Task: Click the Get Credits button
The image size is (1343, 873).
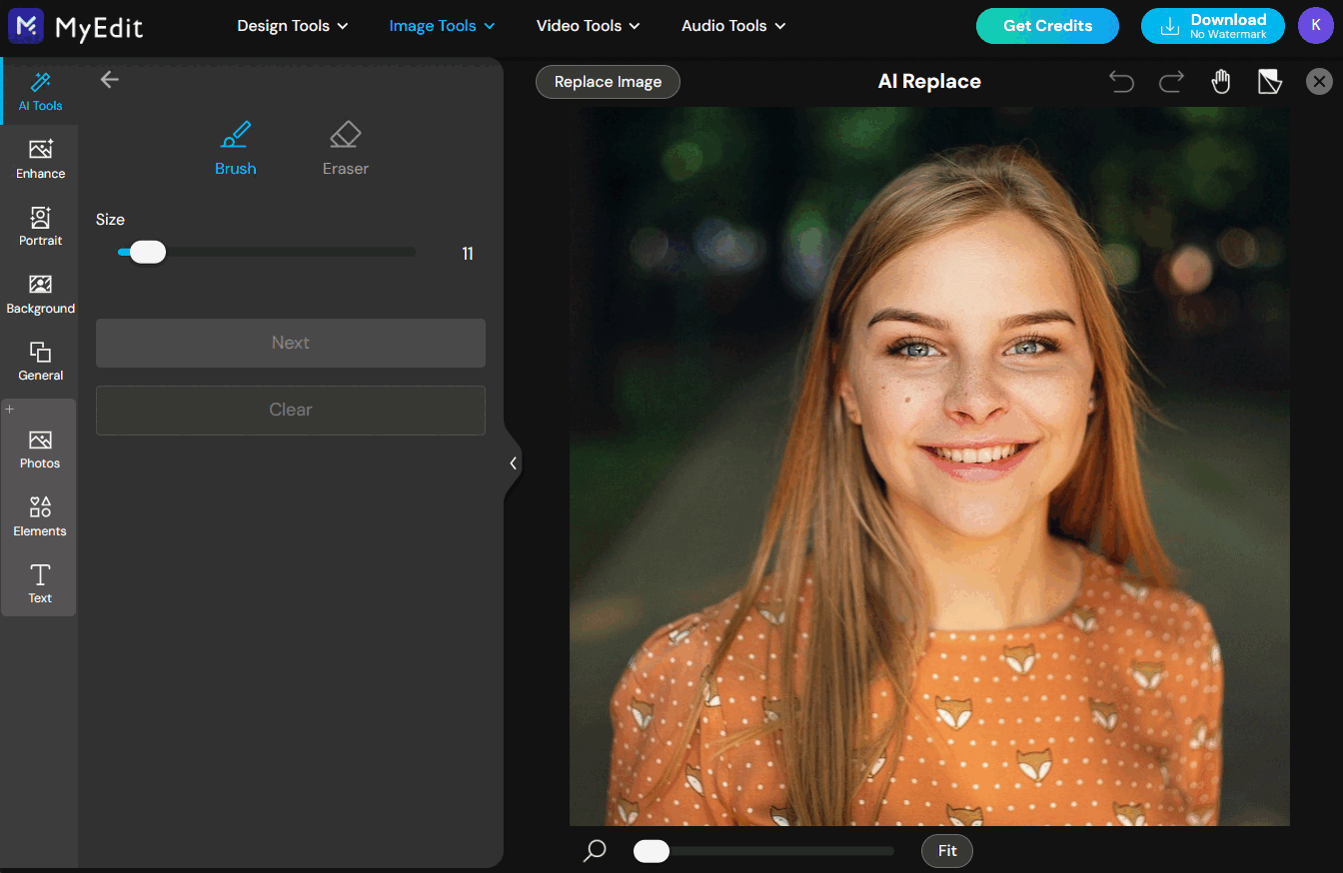Action: coord(1047,26)
